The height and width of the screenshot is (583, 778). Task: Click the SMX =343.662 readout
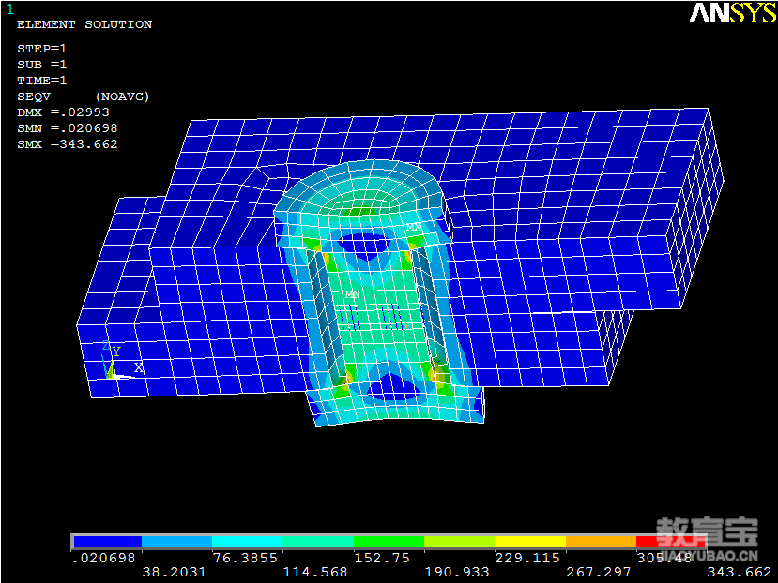[x=68, y=144]
